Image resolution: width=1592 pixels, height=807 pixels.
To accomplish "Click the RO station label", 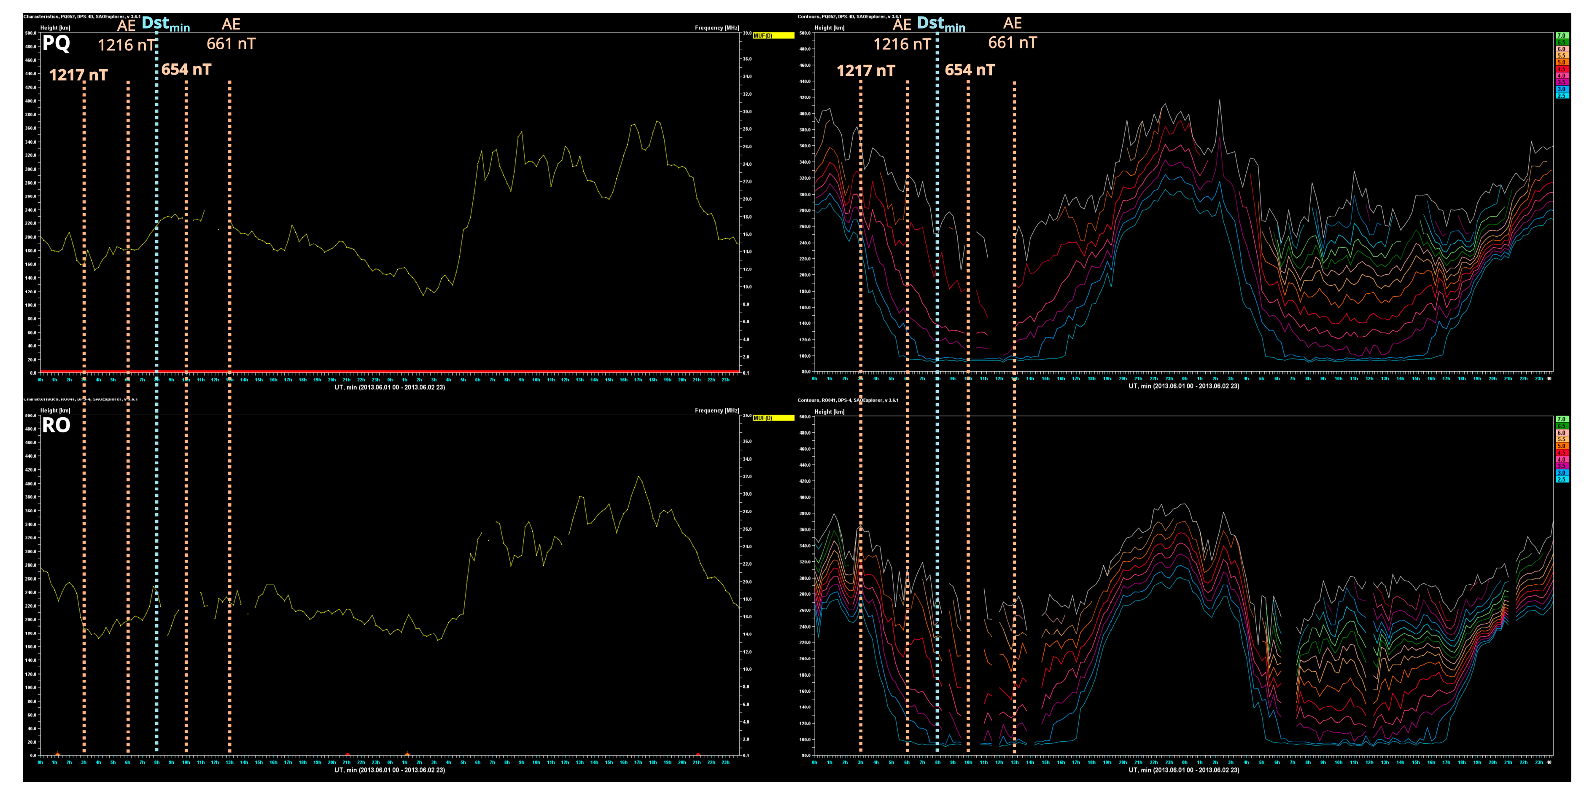I will pos(56,426).
